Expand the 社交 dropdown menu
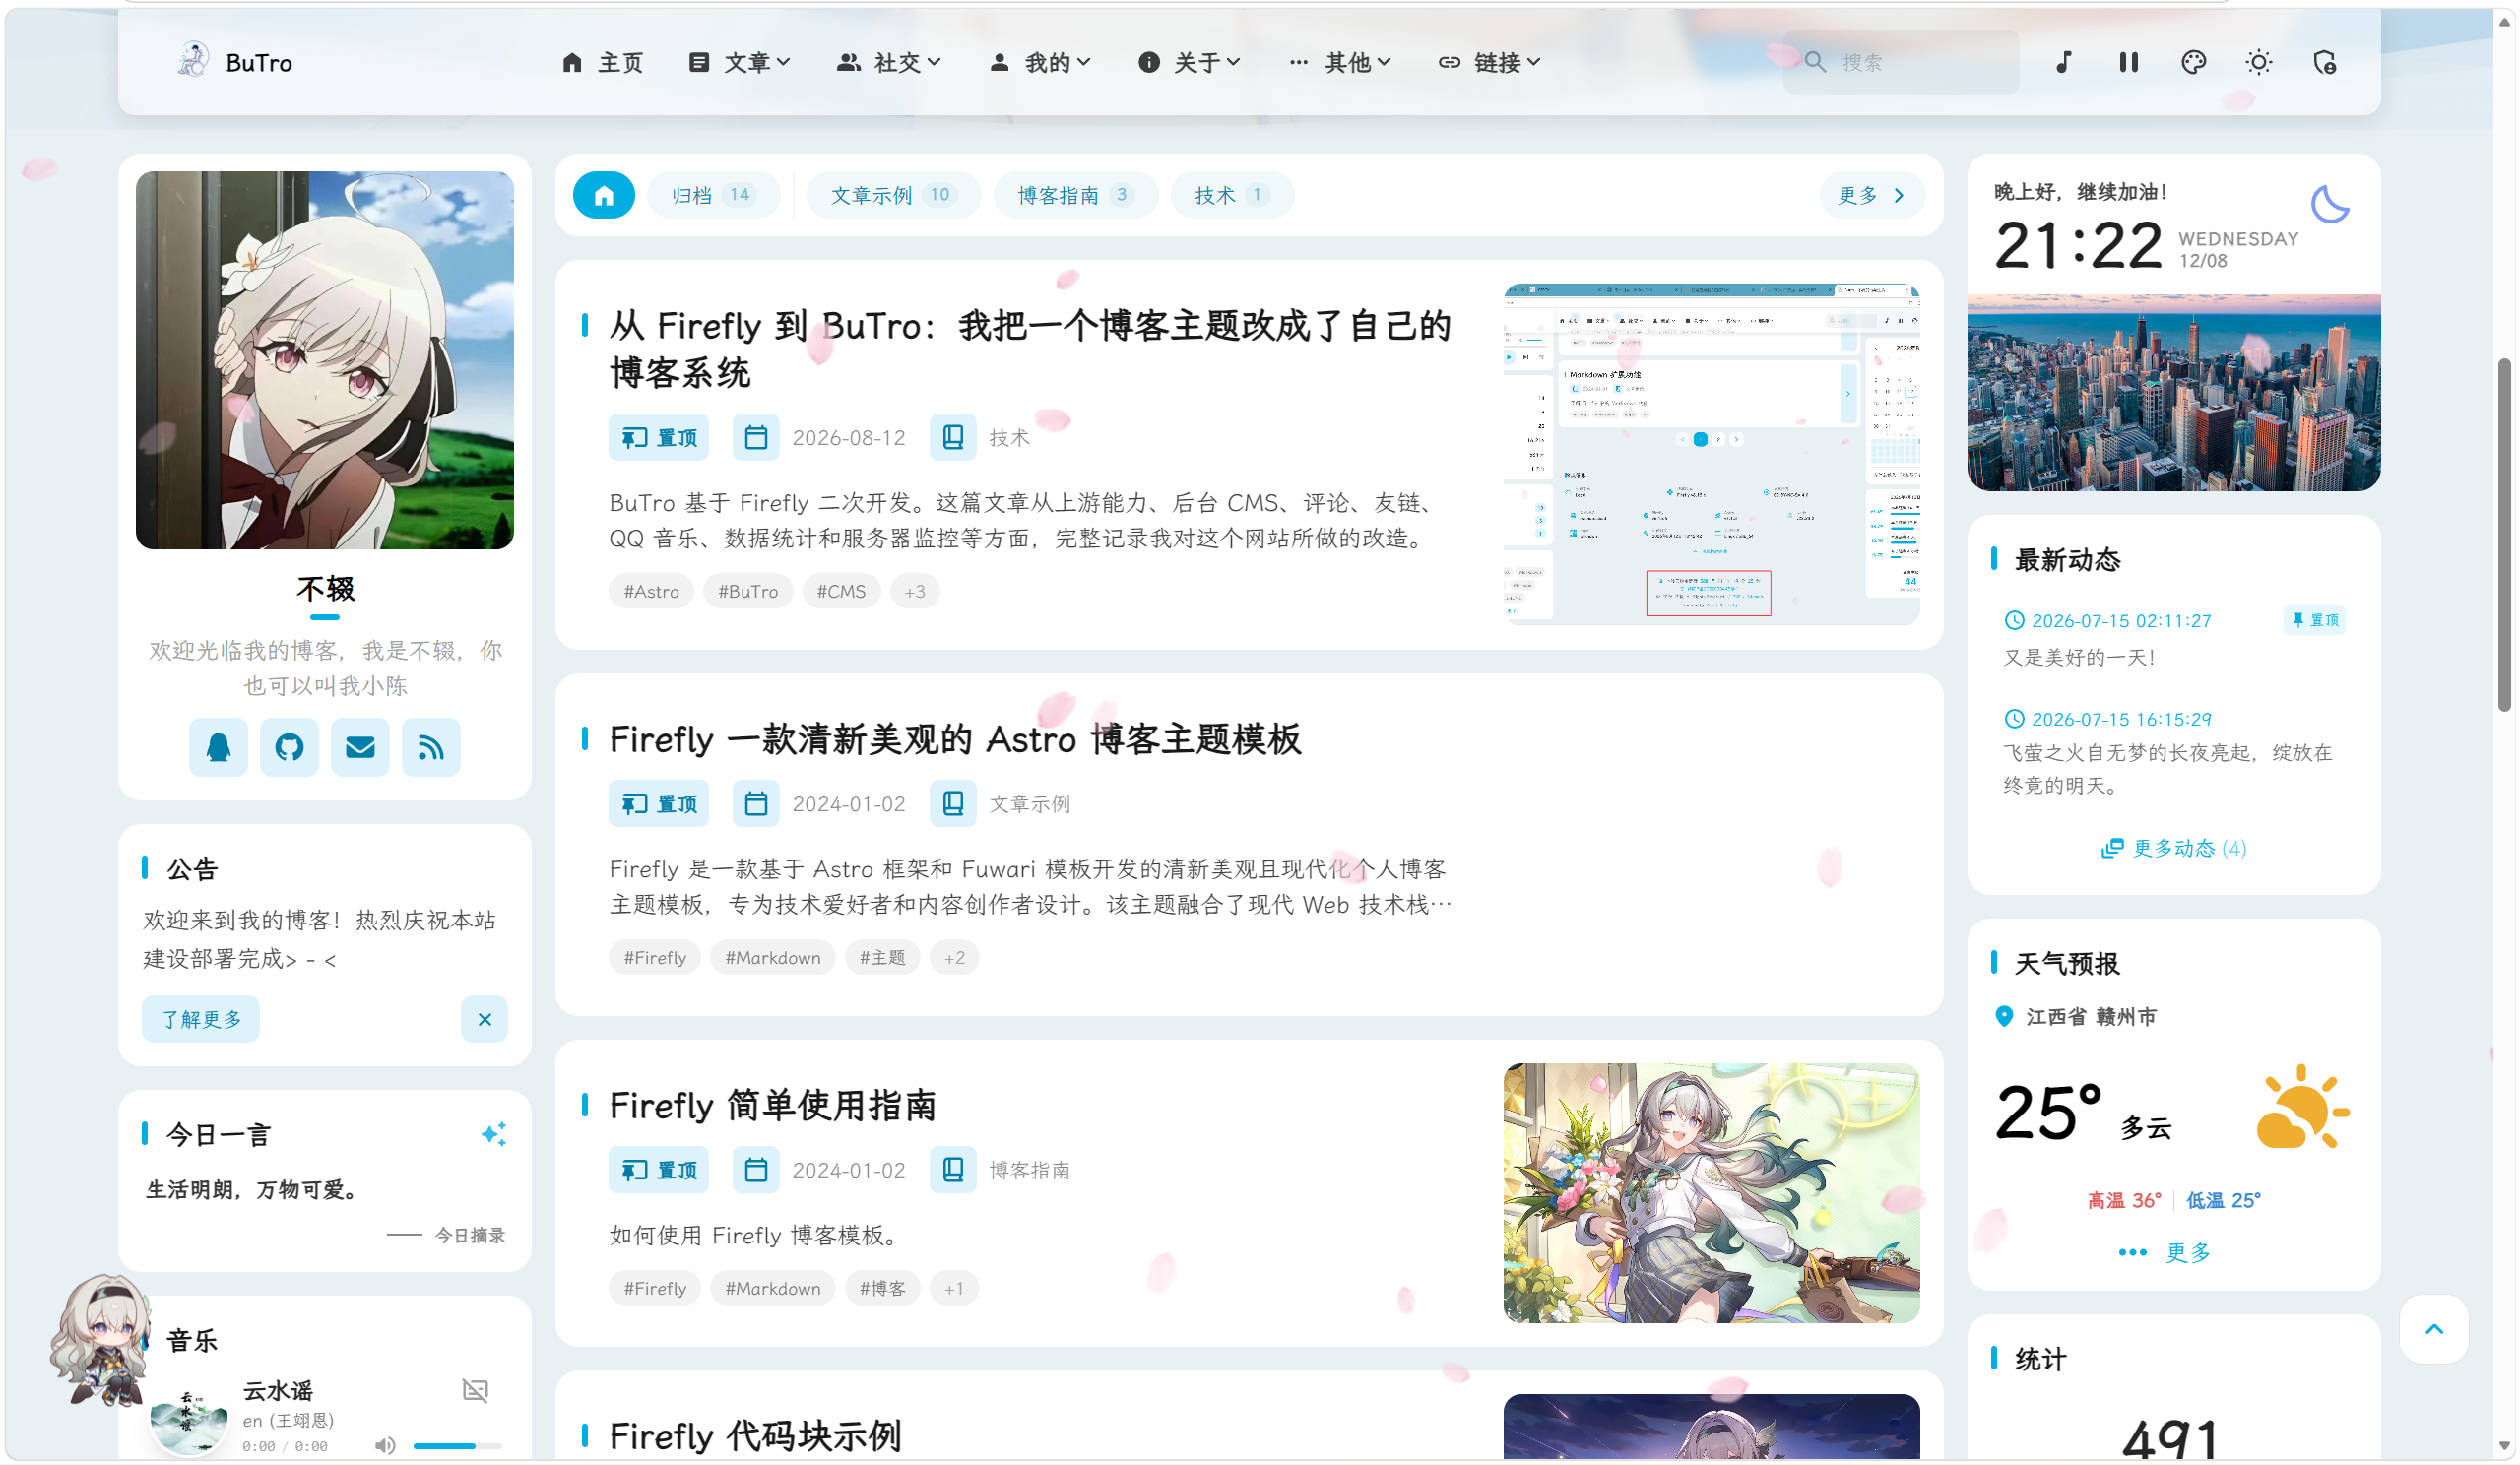 pyautogui.click(x=889, y=62)
